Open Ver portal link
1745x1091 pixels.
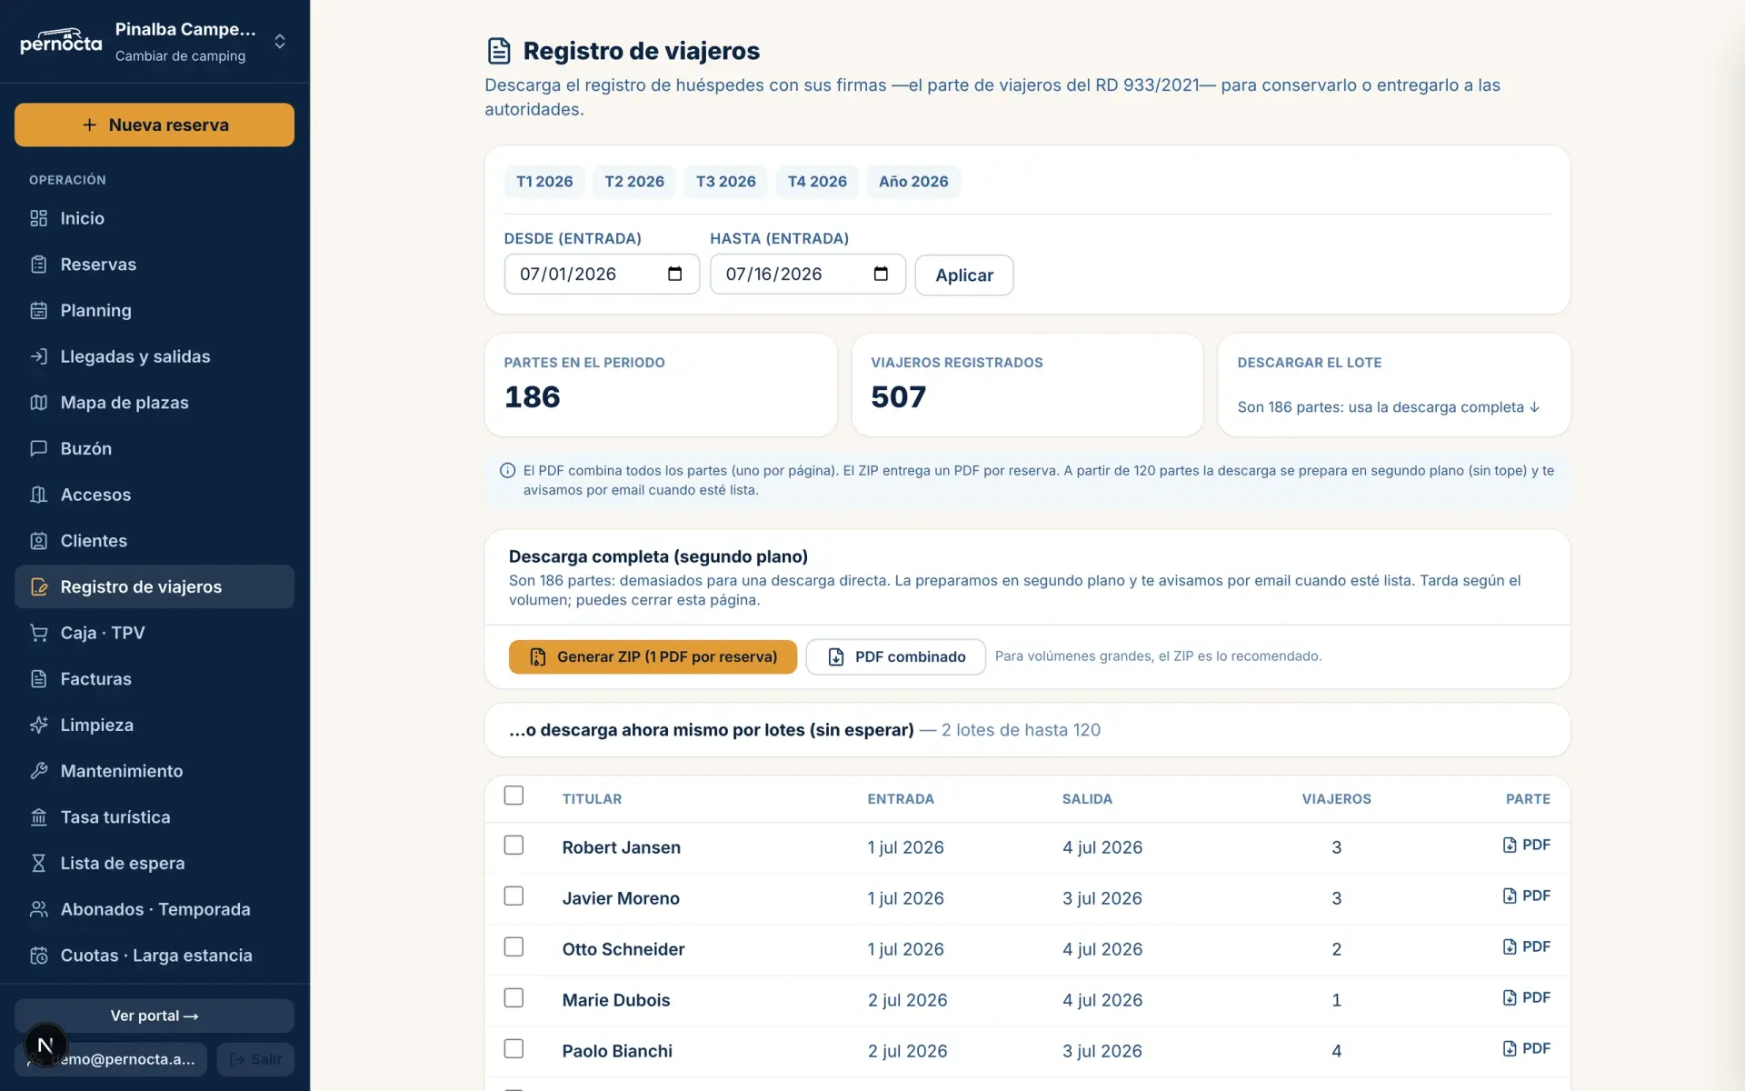[x=155, y=1016]
